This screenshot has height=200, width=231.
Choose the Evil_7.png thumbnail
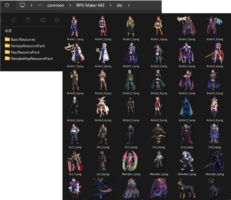point(75,161)
